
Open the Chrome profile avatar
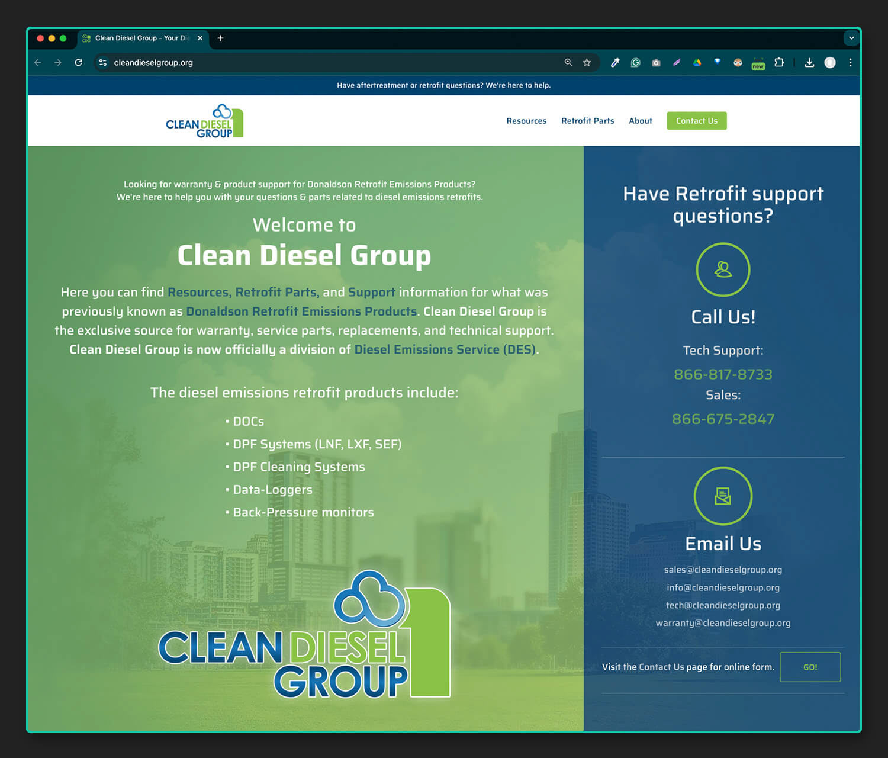click(x=830, y=62)
